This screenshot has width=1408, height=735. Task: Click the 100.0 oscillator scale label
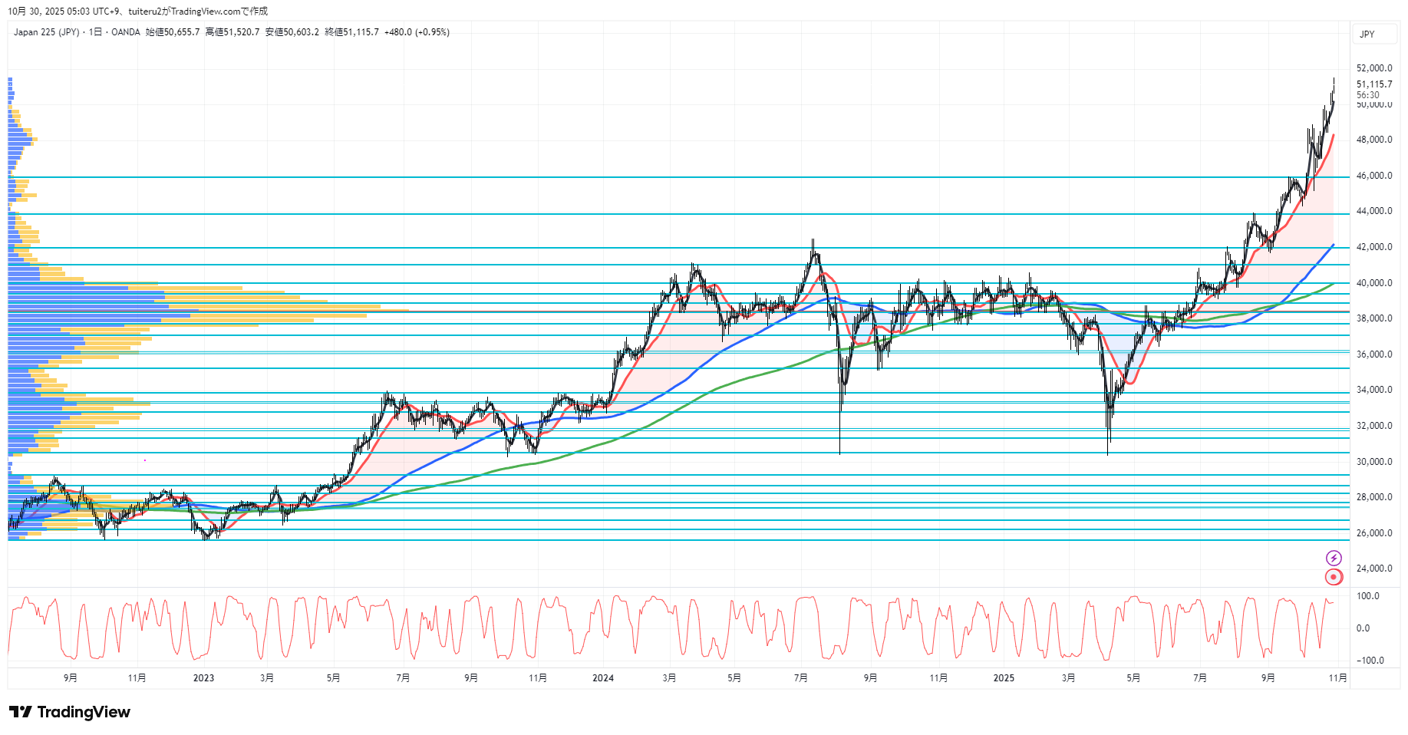pyautogui.click(x=1367, y=596)
